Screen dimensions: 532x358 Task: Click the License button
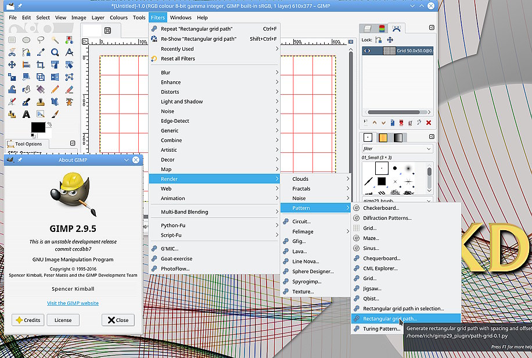(63, 320)
